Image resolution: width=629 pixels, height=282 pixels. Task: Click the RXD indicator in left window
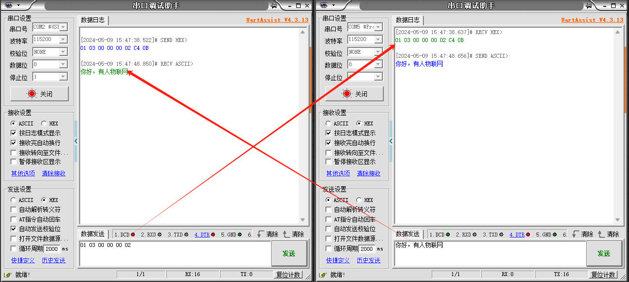click(x=151, y=235)
